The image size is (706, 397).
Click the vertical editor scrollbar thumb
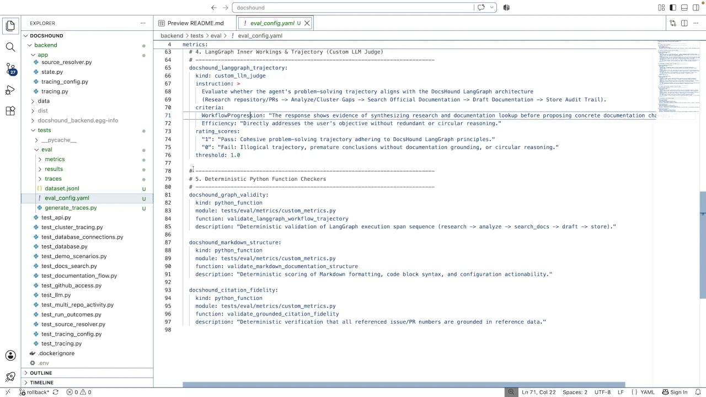703,245
